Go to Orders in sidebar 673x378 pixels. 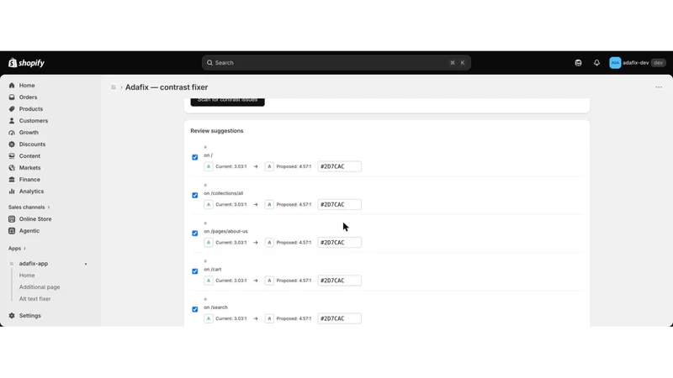coord(28,97)
